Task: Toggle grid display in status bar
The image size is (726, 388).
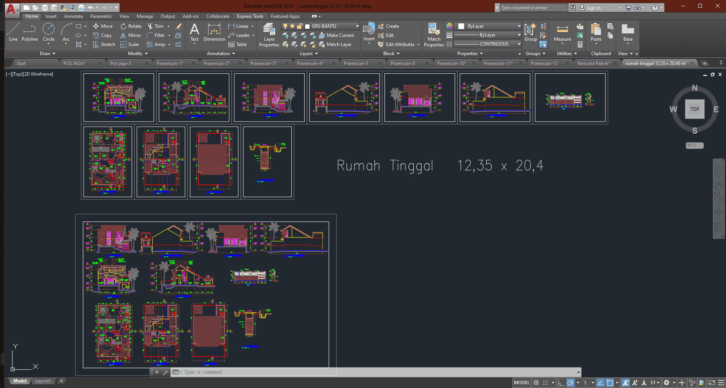Action: tap(536, 383)
